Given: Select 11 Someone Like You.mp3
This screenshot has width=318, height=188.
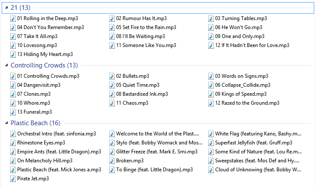Looking at the screenshot, I should 146,45.
